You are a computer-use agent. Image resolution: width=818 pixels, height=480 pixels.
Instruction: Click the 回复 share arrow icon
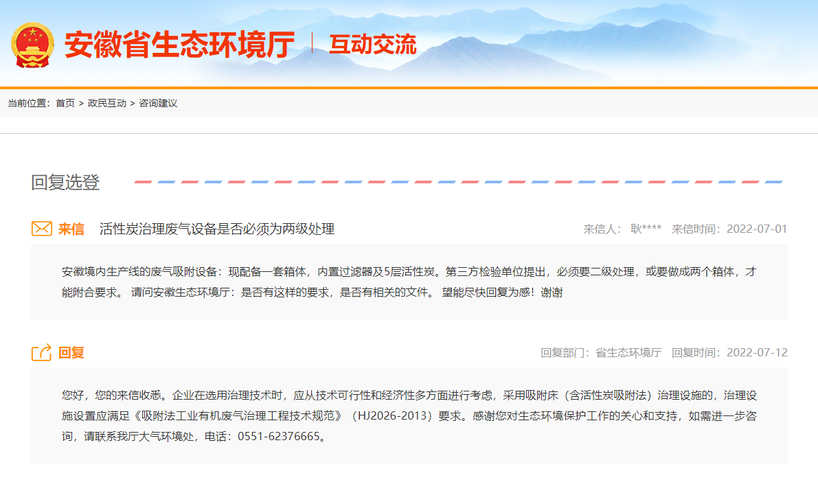[42, 353]
